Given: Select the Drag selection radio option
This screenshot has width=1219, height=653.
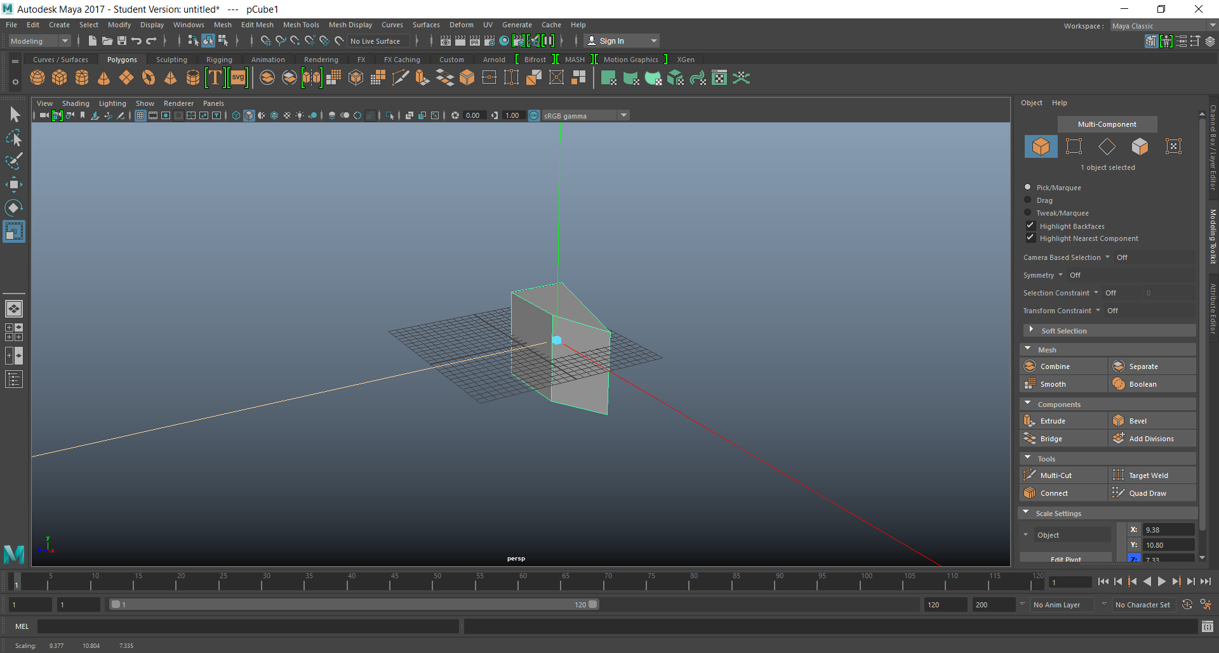Looking at the screenshot, I should click(1028, 200).
